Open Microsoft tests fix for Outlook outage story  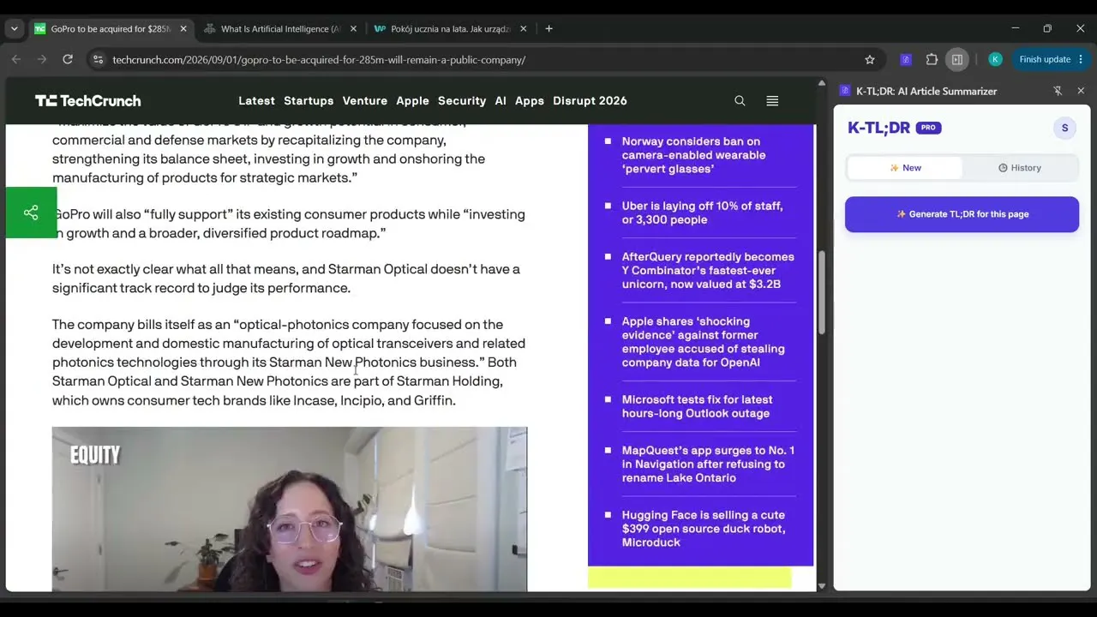point(697,406)
